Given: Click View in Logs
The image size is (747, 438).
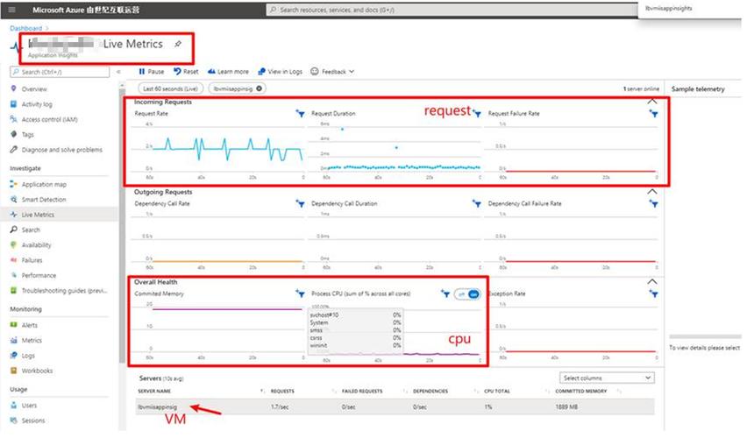Looking at the screenshot, I should pos(281,72).
